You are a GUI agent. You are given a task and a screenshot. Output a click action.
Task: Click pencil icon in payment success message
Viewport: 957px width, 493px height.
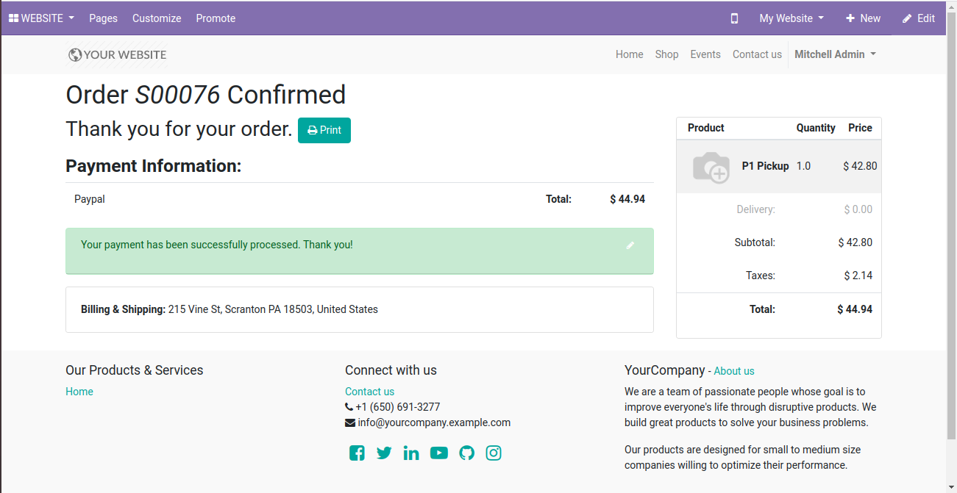click(630, 245)
